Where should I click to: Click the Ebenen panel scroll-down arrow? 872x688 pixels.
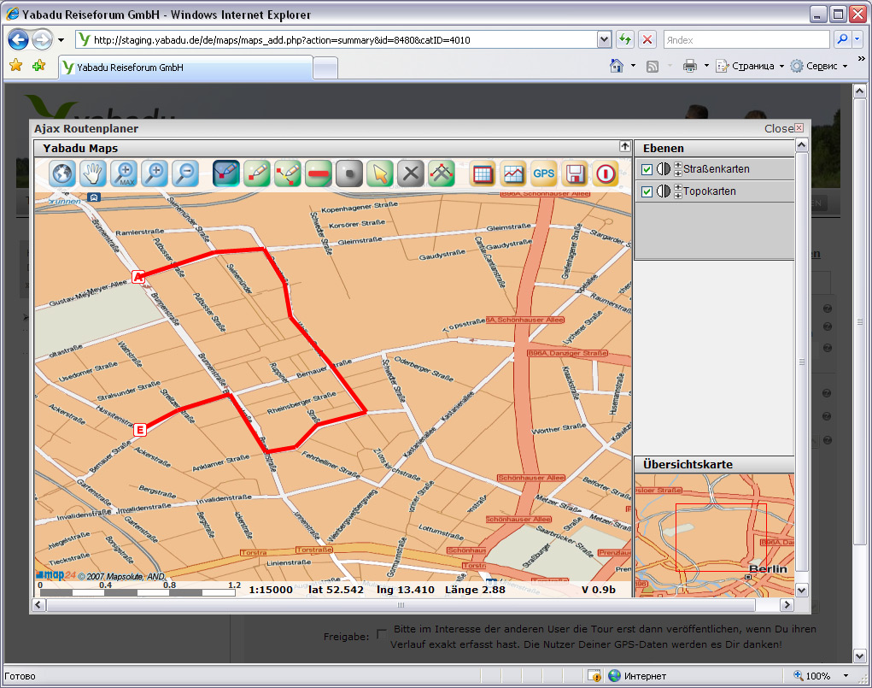pyautogui.click(x=801, y=590)
